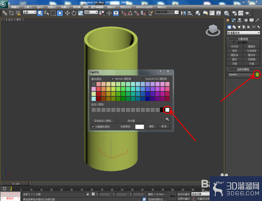Click 当前颜色 current color swatch
Viewport: 262px width, 201px height.
(x=140, y=127)
